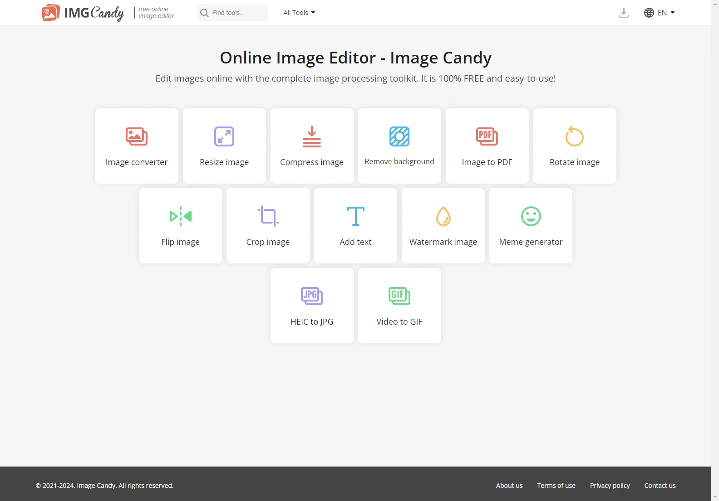Open the Image to PDF icon
Screen dimensions: 719x501
point(487,136)
